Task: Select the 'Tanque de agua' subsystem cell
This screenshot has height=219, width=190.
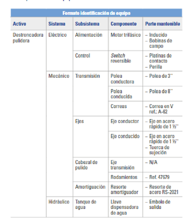Action: tap(85, 204)
